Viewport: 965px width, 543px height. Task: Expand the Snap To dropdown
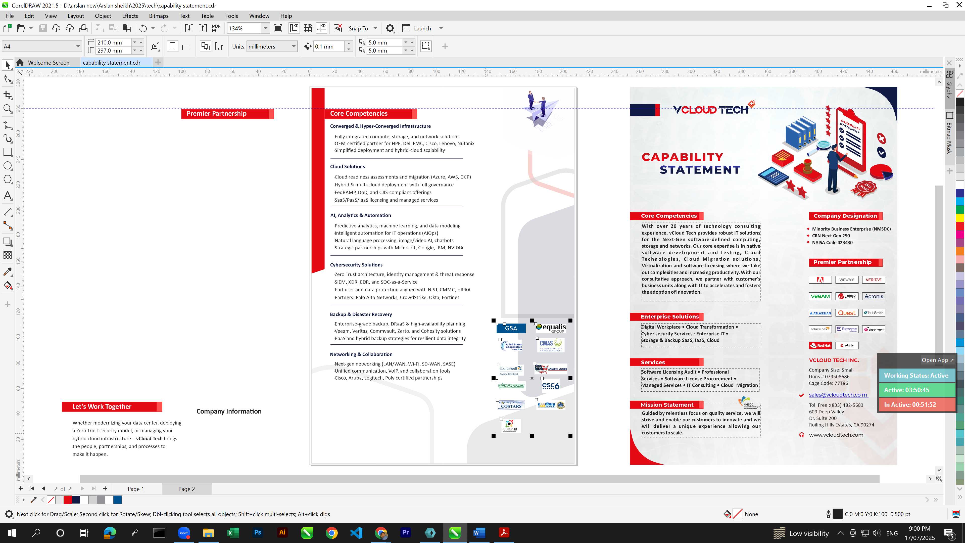pyautogui.click(x=375, y=28)
